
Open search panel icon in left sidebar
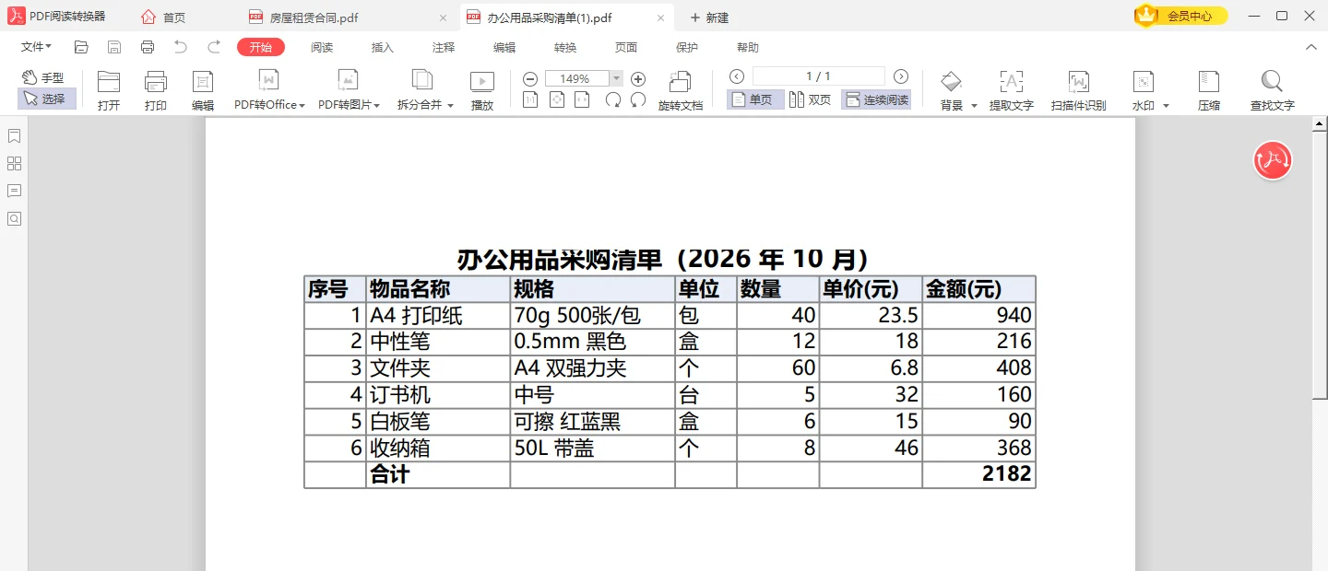[14, 219]
